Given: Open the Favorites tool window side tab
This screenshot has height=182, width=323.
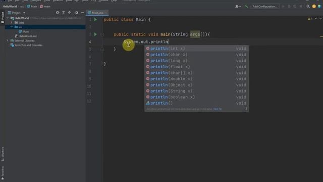Looking at the screenshot, I should click(x=3, y=173).
